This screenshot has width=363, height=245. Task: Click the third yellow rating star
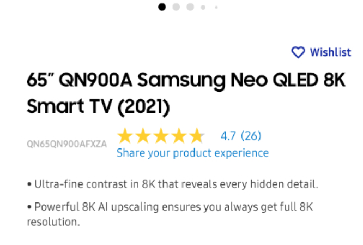tap(161, 135)
